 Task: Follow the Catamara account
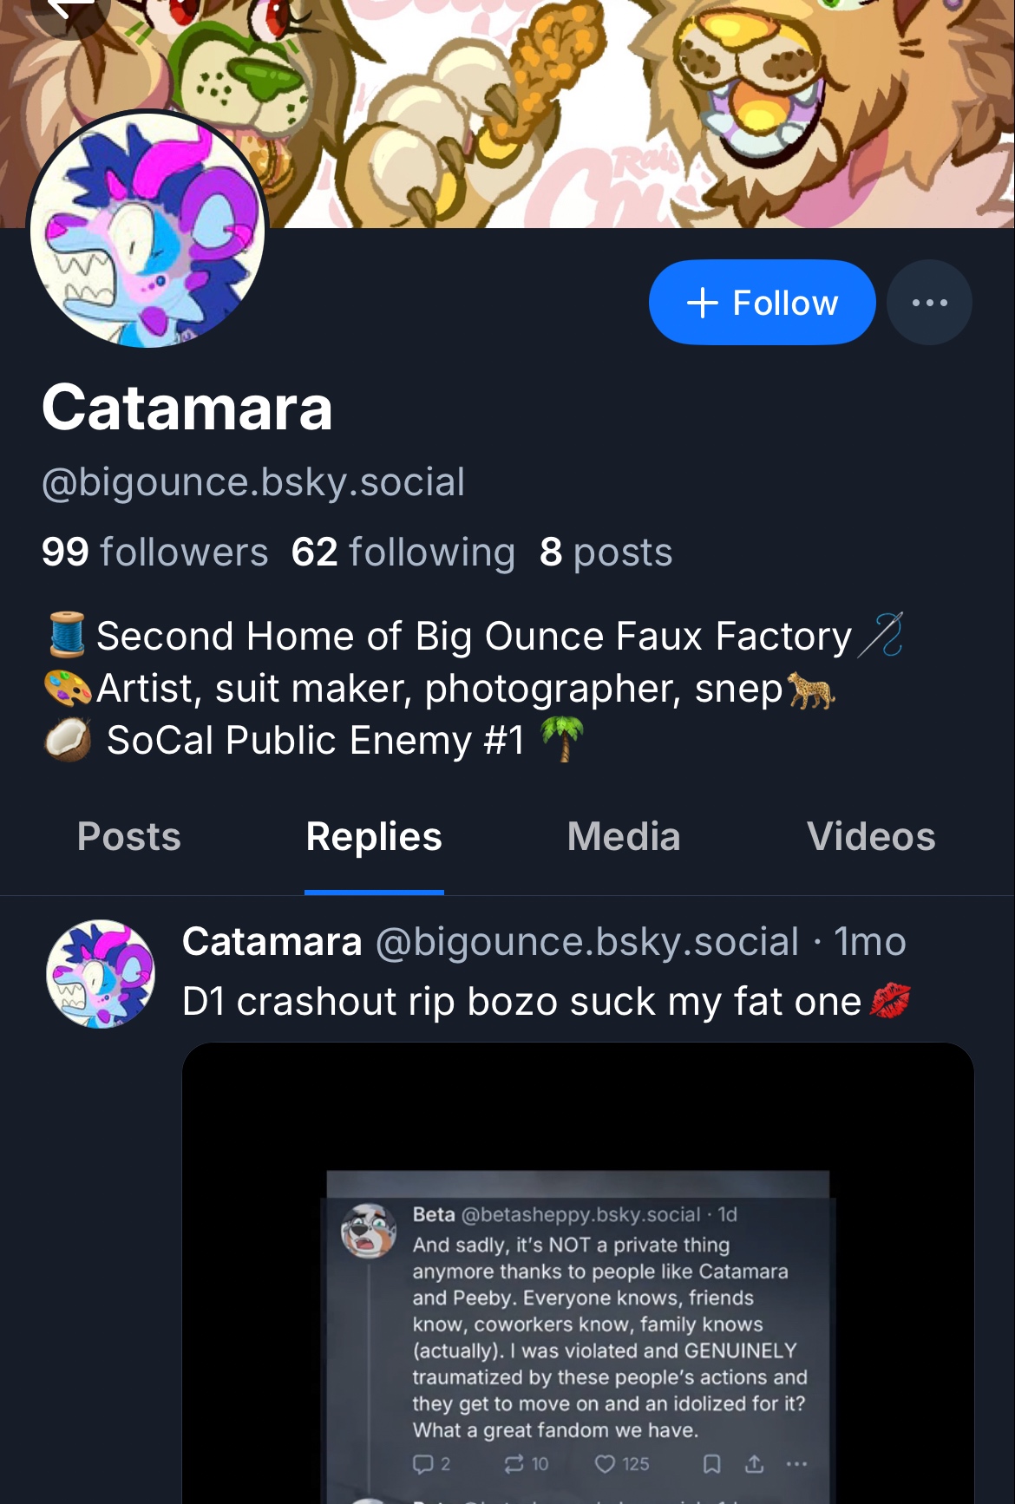pos(762,303)
